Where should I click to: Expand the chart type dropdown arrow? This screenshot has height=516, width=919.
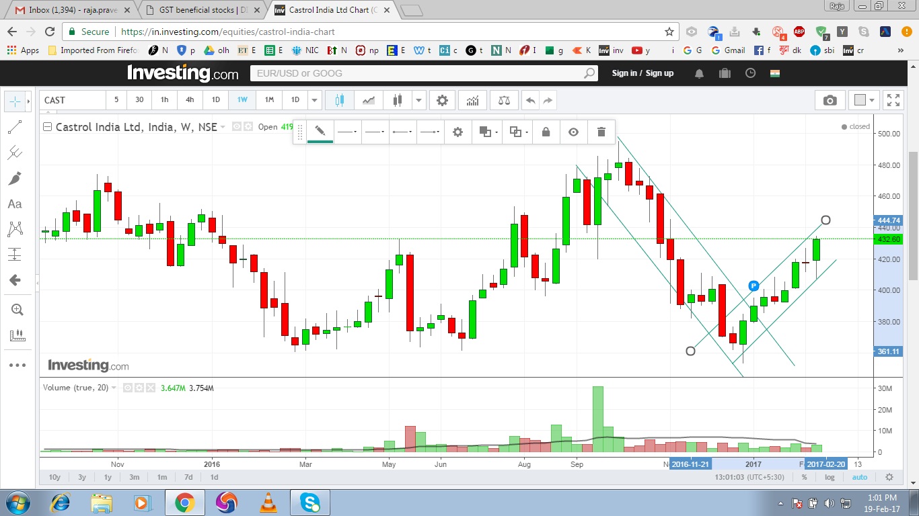pyautogui.click(x=419, y=100)
